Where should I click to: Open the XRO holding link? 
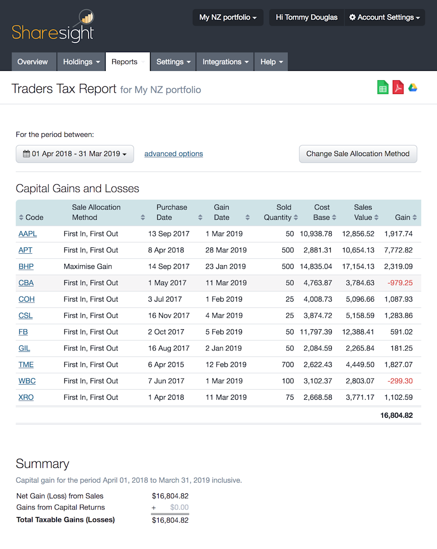coord(26,397)
